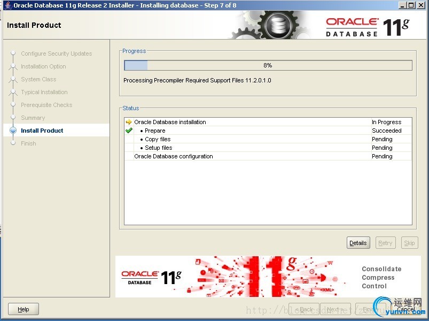Click the Copy files status row

(x=268, y=139)
